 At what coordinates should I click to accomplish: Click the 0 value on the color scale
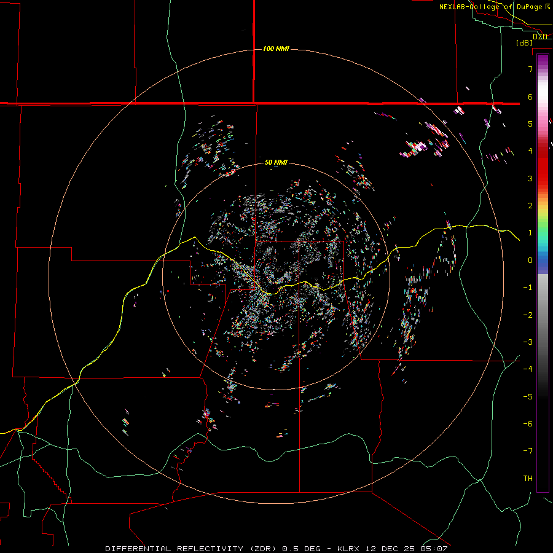530,261
